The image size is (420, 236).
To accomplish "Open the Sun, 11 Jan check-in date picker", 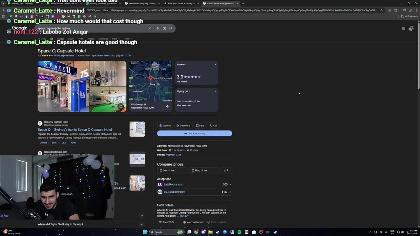I will point(172,170).
